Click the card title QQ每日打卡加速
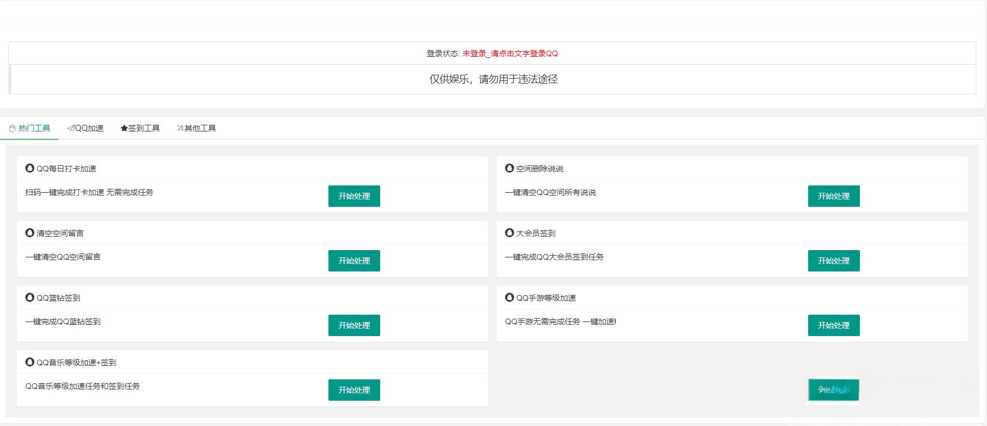The image size is (987, 426). [x=66, y=169]
